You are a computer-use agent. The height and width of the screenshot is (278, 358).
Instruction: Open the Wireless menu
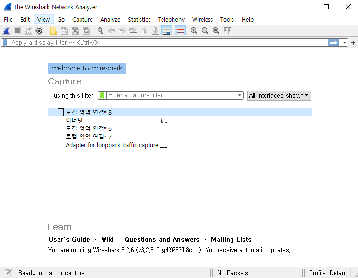click(x=203, y=20)
